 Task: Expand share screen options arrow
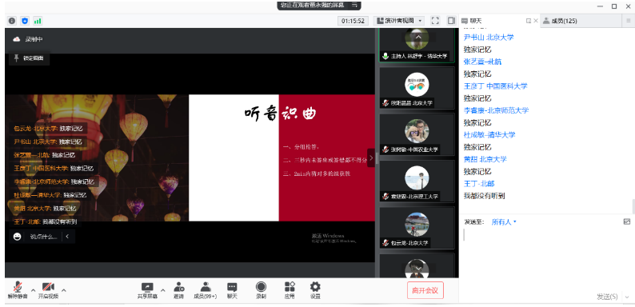(163, 290)
